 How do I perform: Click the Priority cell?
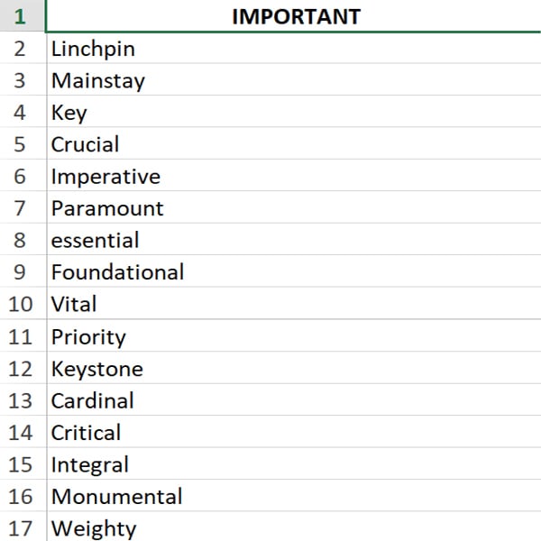(294, 335)
